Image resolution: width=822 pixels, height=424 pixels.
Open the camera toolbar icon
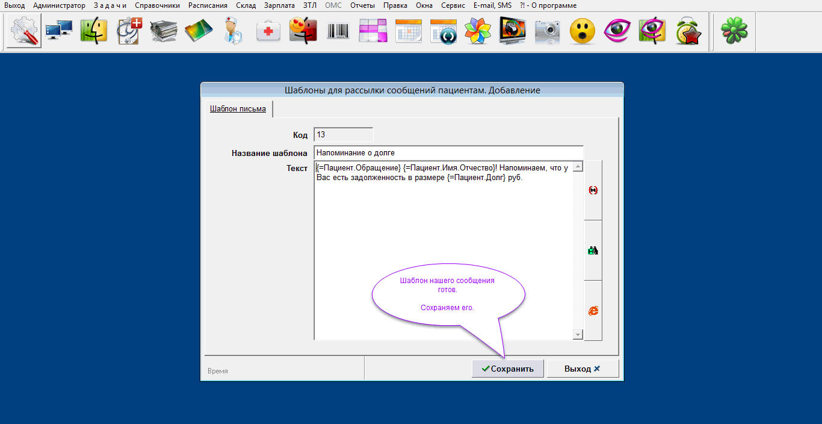548,31
